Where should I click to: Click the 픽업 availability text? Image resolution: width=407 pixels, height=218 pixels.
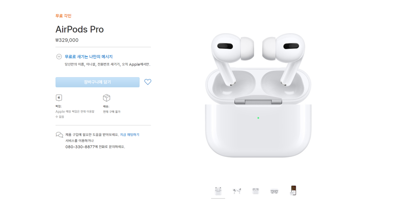[75, 111]
